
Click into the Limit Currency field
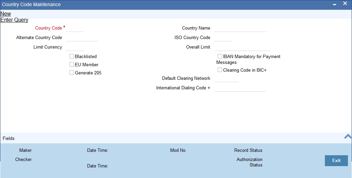(75, 47)
